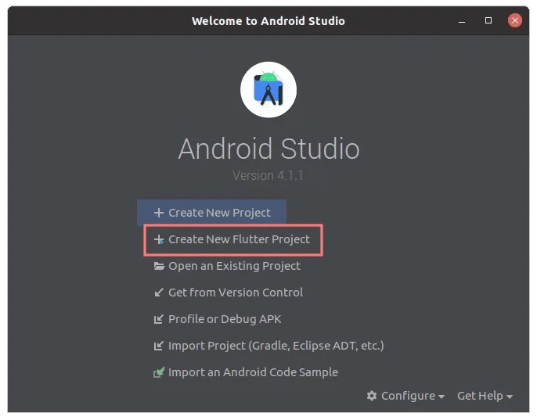Select Get from Version Control
Screen dimensions: 537x420
pyautogui.click(x=229, y=293)
